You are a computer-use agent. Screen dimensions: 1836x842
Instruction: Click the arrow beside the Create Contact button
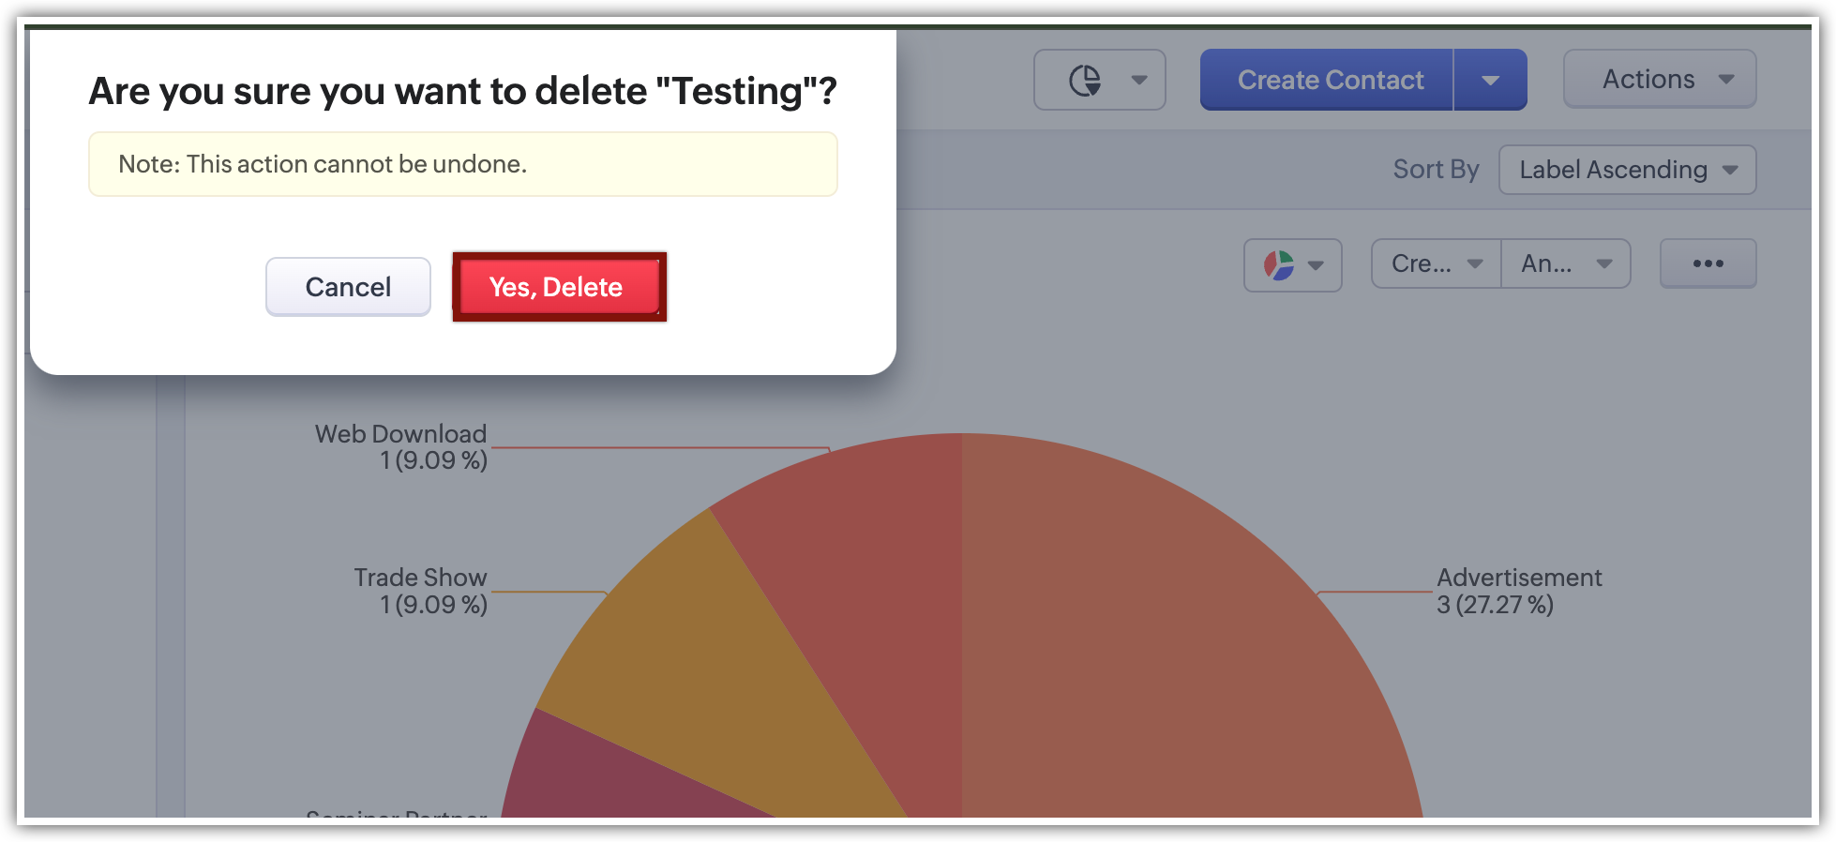(x=1490, y=81)
